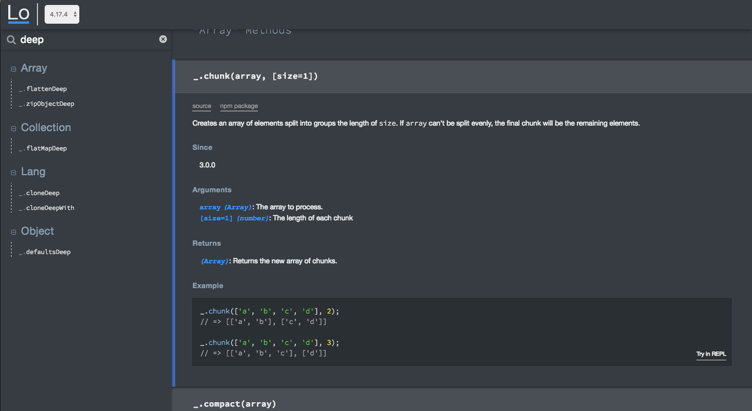Open the source link for _.chunk
The image size is (752, 411).
pyautogui.click(x=202, y=106)
